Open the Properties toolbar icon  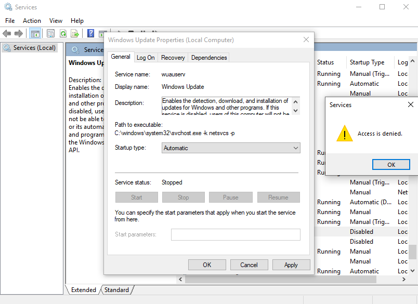point(50,34)
